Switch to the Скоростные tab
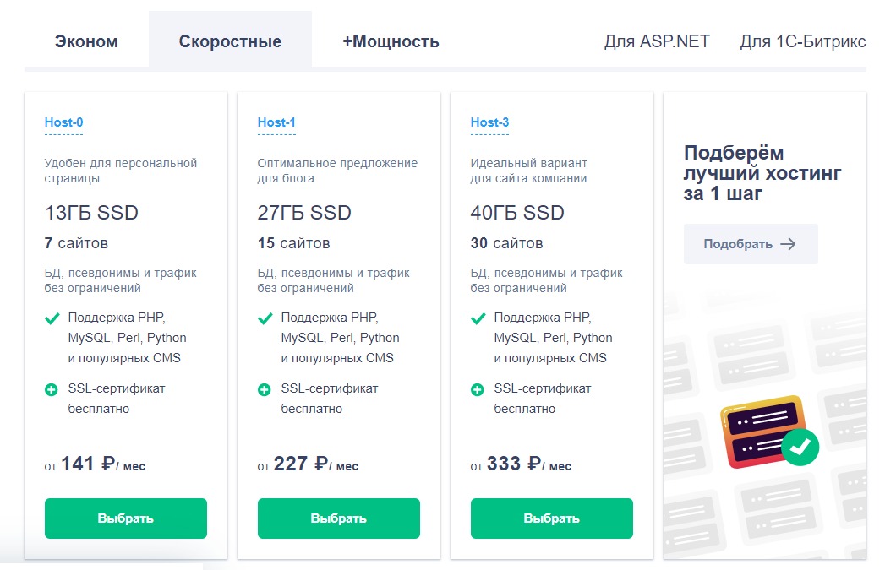Screen dimensions: 896x570 tap(230, 41)
